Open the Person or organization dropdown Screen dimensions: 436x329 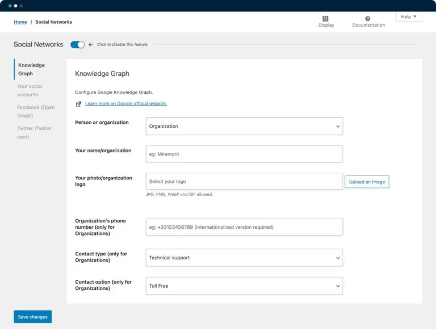click(244, 126)
